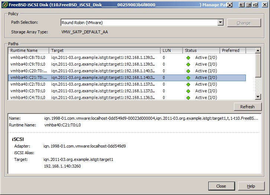Sort paths by LUN column header

pyautogui.click(x=171, y=50)
